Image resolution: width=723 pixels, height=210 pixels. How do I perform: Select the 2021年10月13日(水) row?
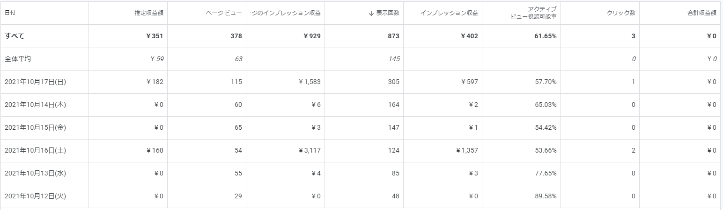pyautogui.click(x=361, y=173)
